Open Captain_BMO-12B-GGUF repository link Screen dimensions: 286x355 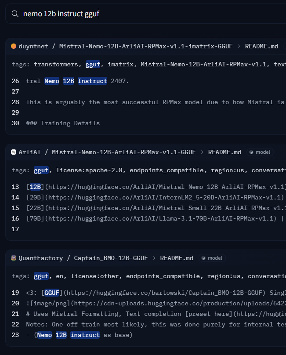111,258
